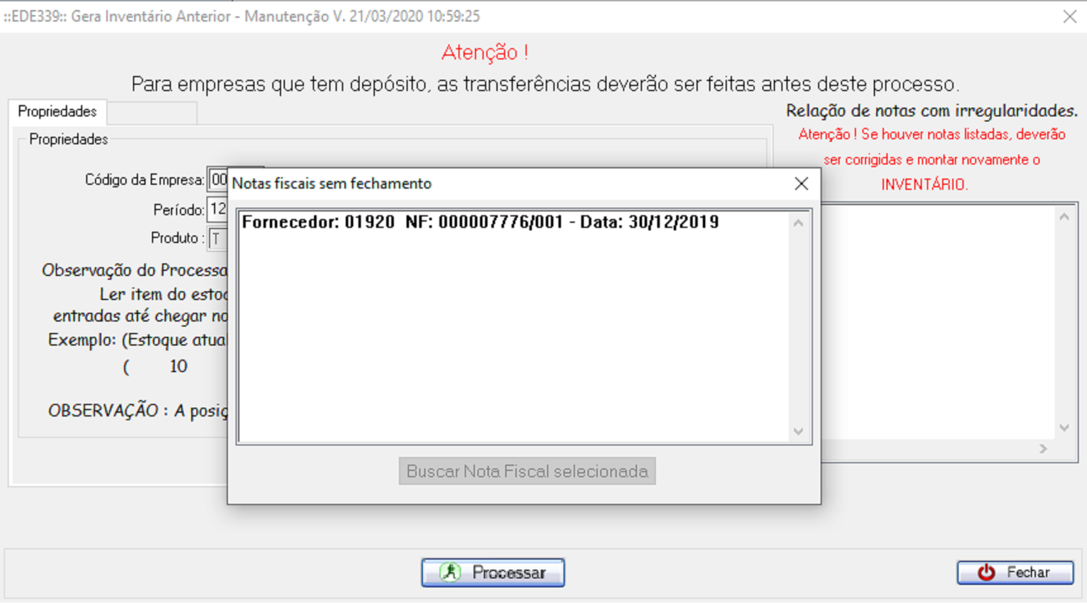Click the Produto input field
The image size is (1087, 603).
pyautogui.click(x=218, y=239)
